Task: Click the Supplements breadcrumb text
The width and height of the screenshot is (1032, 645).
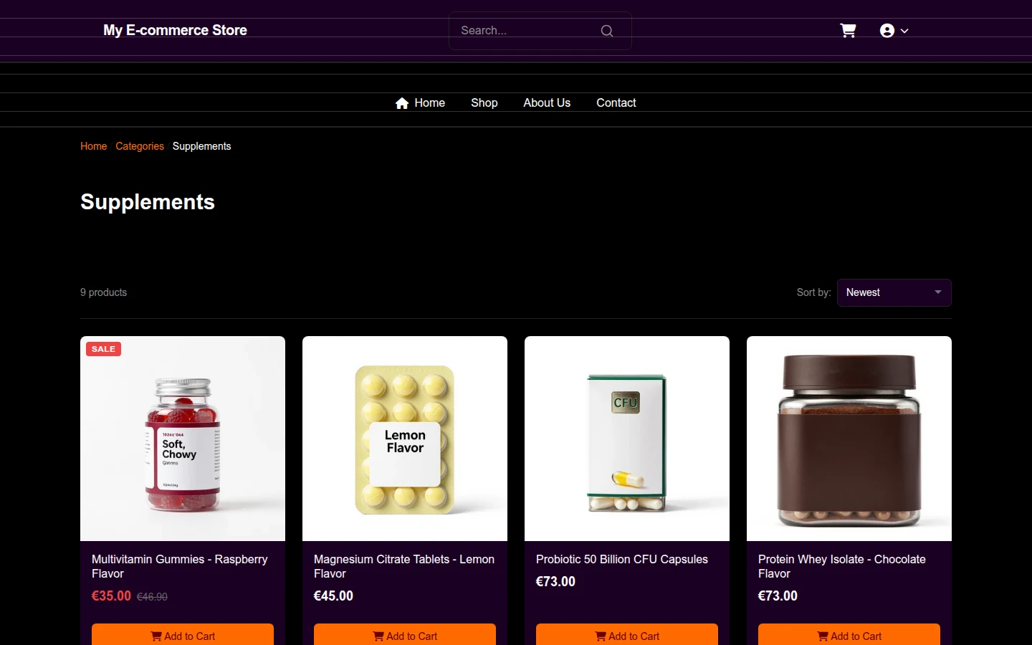Action: click(x=201, y=146)
